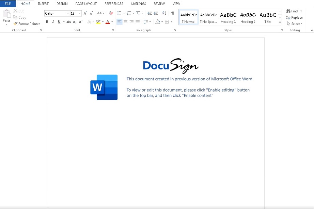Switch to the PAGE LAYOUT tab

(x=86, y=4)
